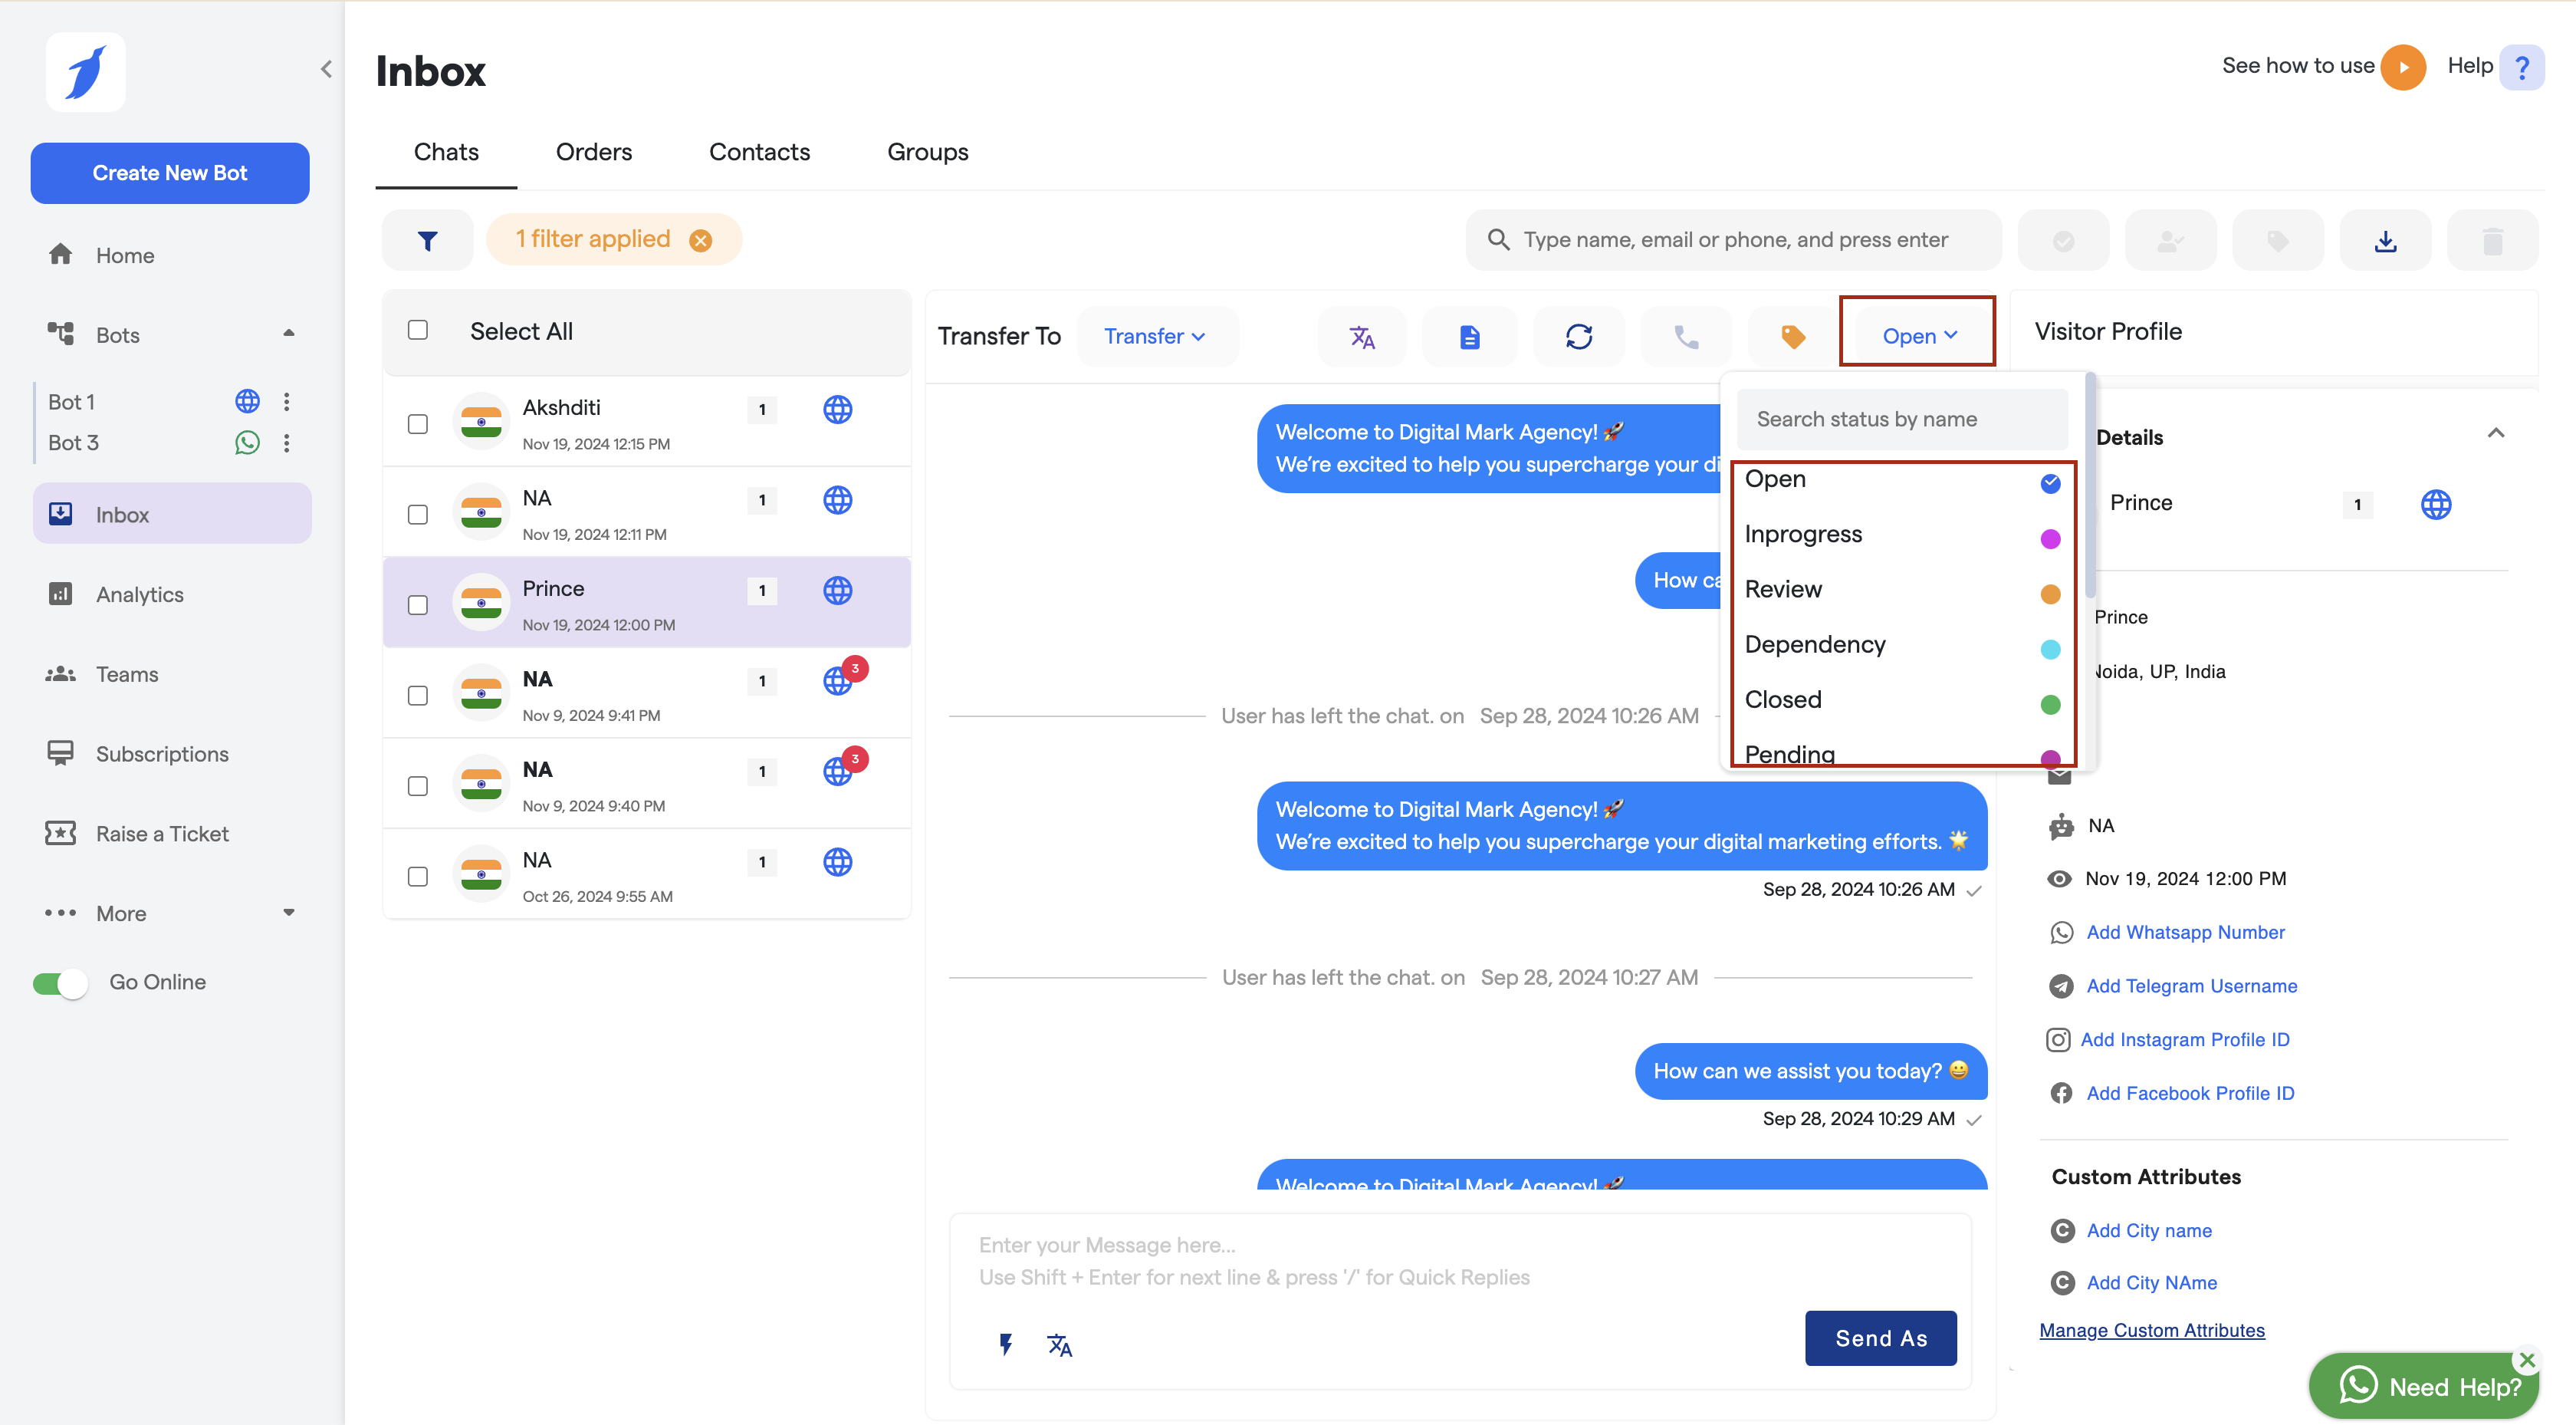The width and height of the screenshot is (2576, 1425).
Task: Select Inprogress status option
Action: 1803,535
